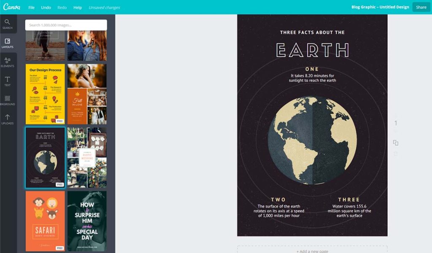Select the Fall in Love collage layout thumbnail
Image resolution: width=432 pixels, height=253 pixels.
(x=87, y=94)
